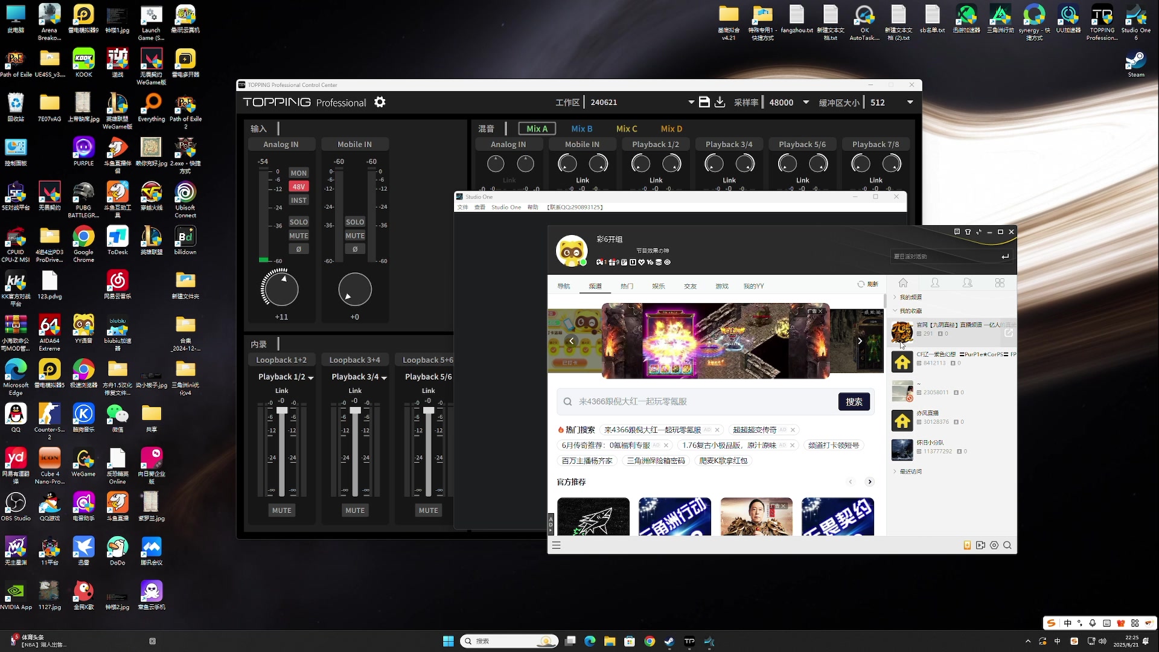
Task: Toggle SOLO on Mobile IN
Action: pyautogui.click(x=355, y=222)
